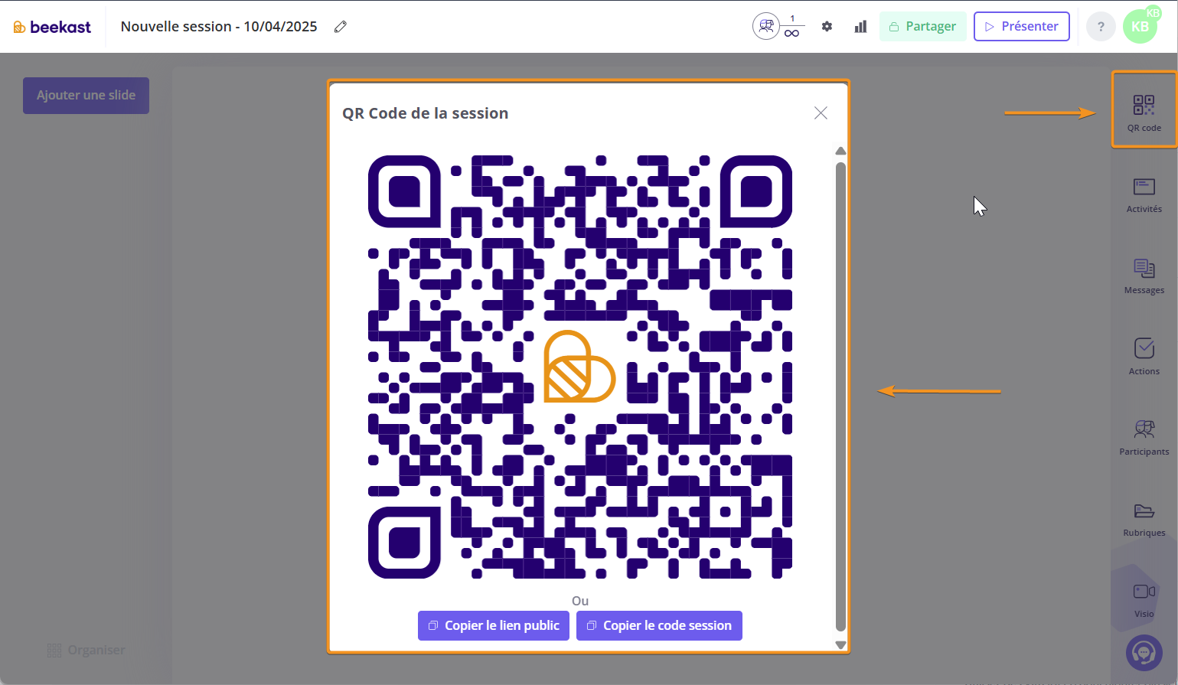Close the QR Code dialog
The image size is (1178, 685).
pyautogui.click(x=821, y=113)
